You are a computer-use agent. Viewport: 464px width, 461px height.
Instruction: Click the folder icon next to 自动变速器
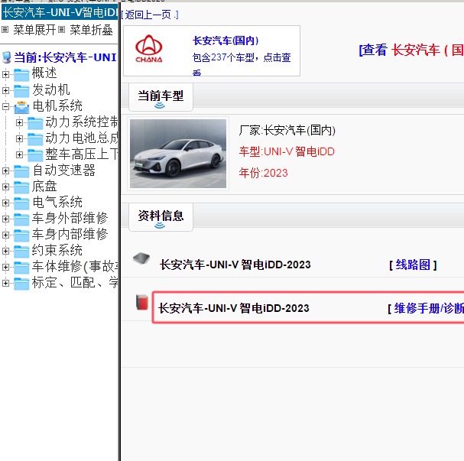pos(21,170)
